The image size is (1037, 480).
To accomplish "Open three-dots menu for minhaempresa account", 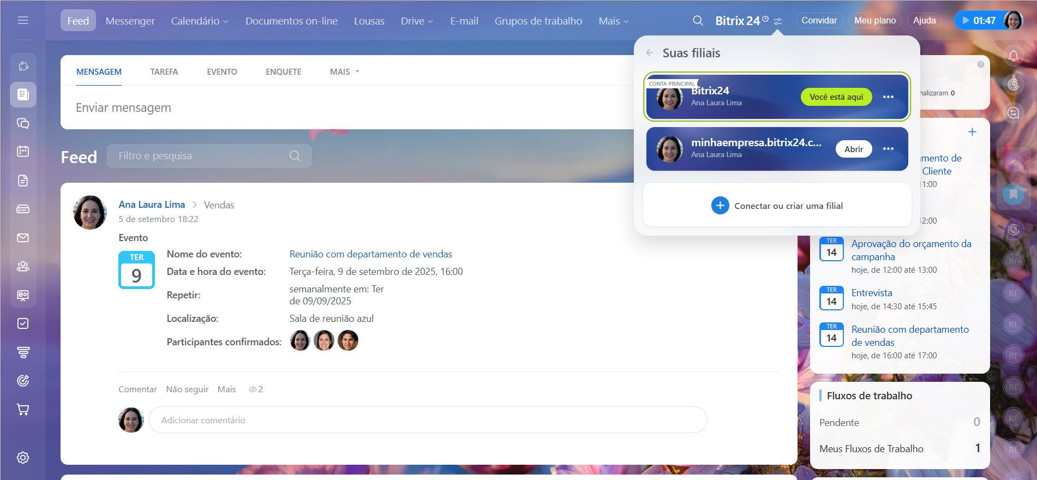I will [888, 149].
